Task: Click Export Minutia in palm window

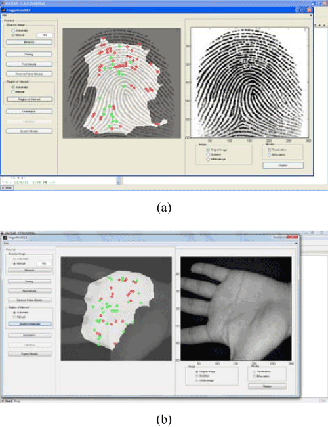Action: pos(30,354)
